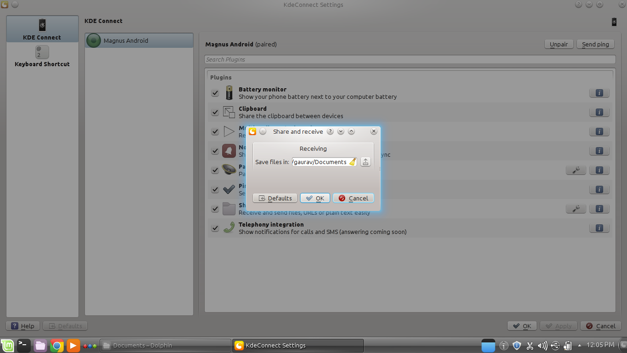Send ping to Magnus Android
The image size is (627, 353).
point(595,44)
